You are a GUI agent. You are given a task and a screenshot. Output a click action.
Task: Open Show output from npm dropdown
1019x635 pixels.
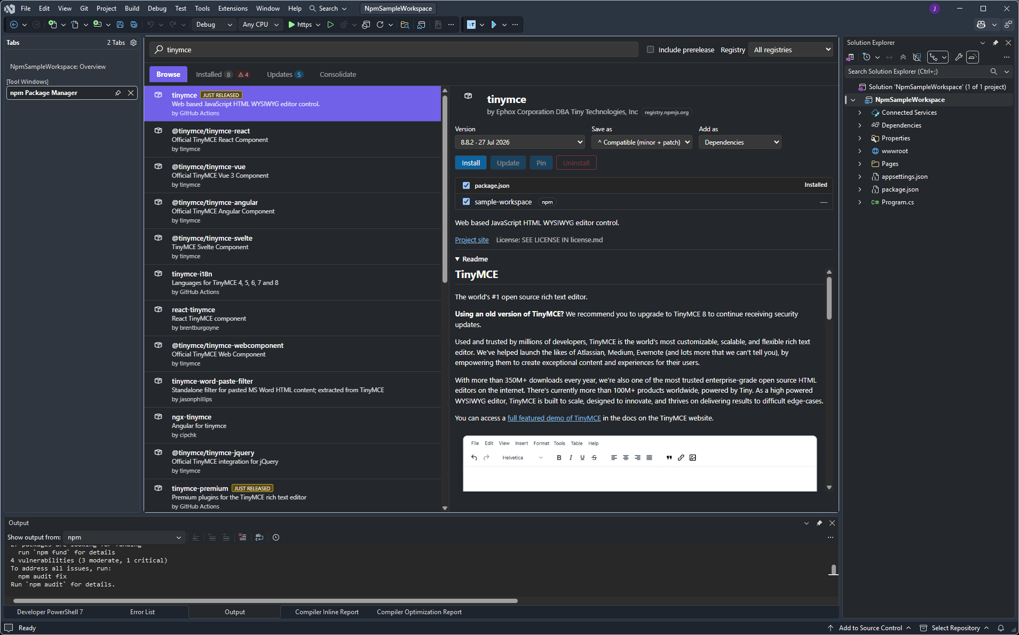point(124,537)
